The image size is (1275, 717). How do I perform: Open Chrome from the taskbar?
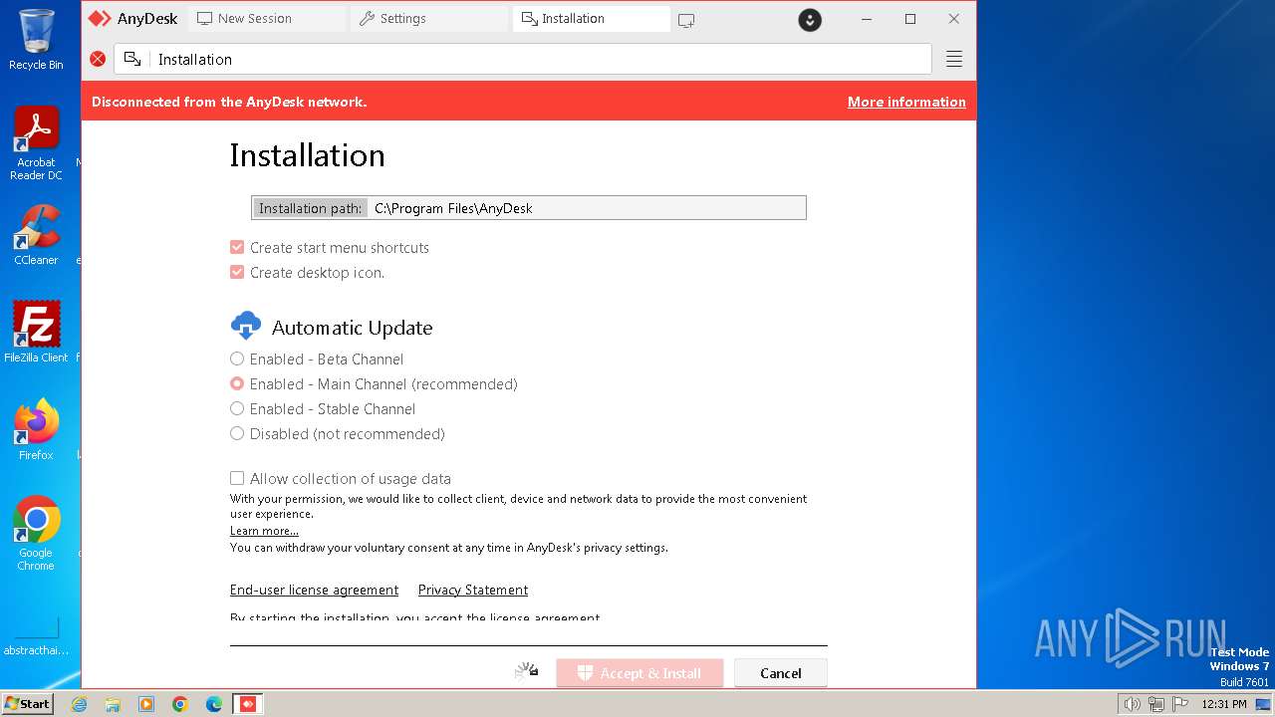(180, 704)
